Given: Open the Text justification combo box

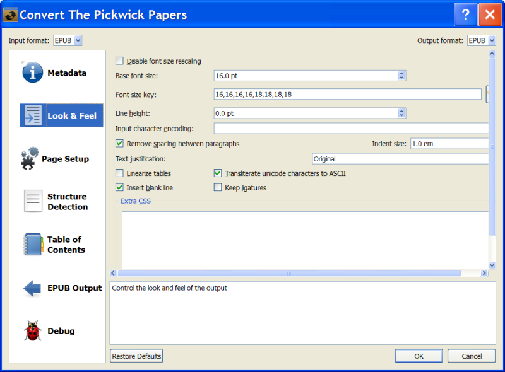Looking at the screenshot, I should pyautogui.click(x=400, y=159).
